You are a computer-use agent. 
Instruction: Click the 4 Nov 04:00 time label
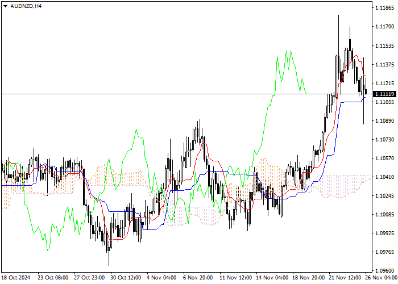coord(162,278)
